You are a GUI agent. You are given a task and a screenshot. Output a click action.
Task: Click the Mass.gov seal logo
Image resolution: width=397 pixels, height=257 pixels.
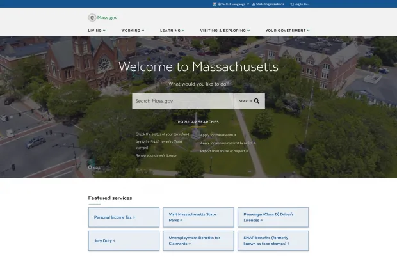[x=92, y=18]
